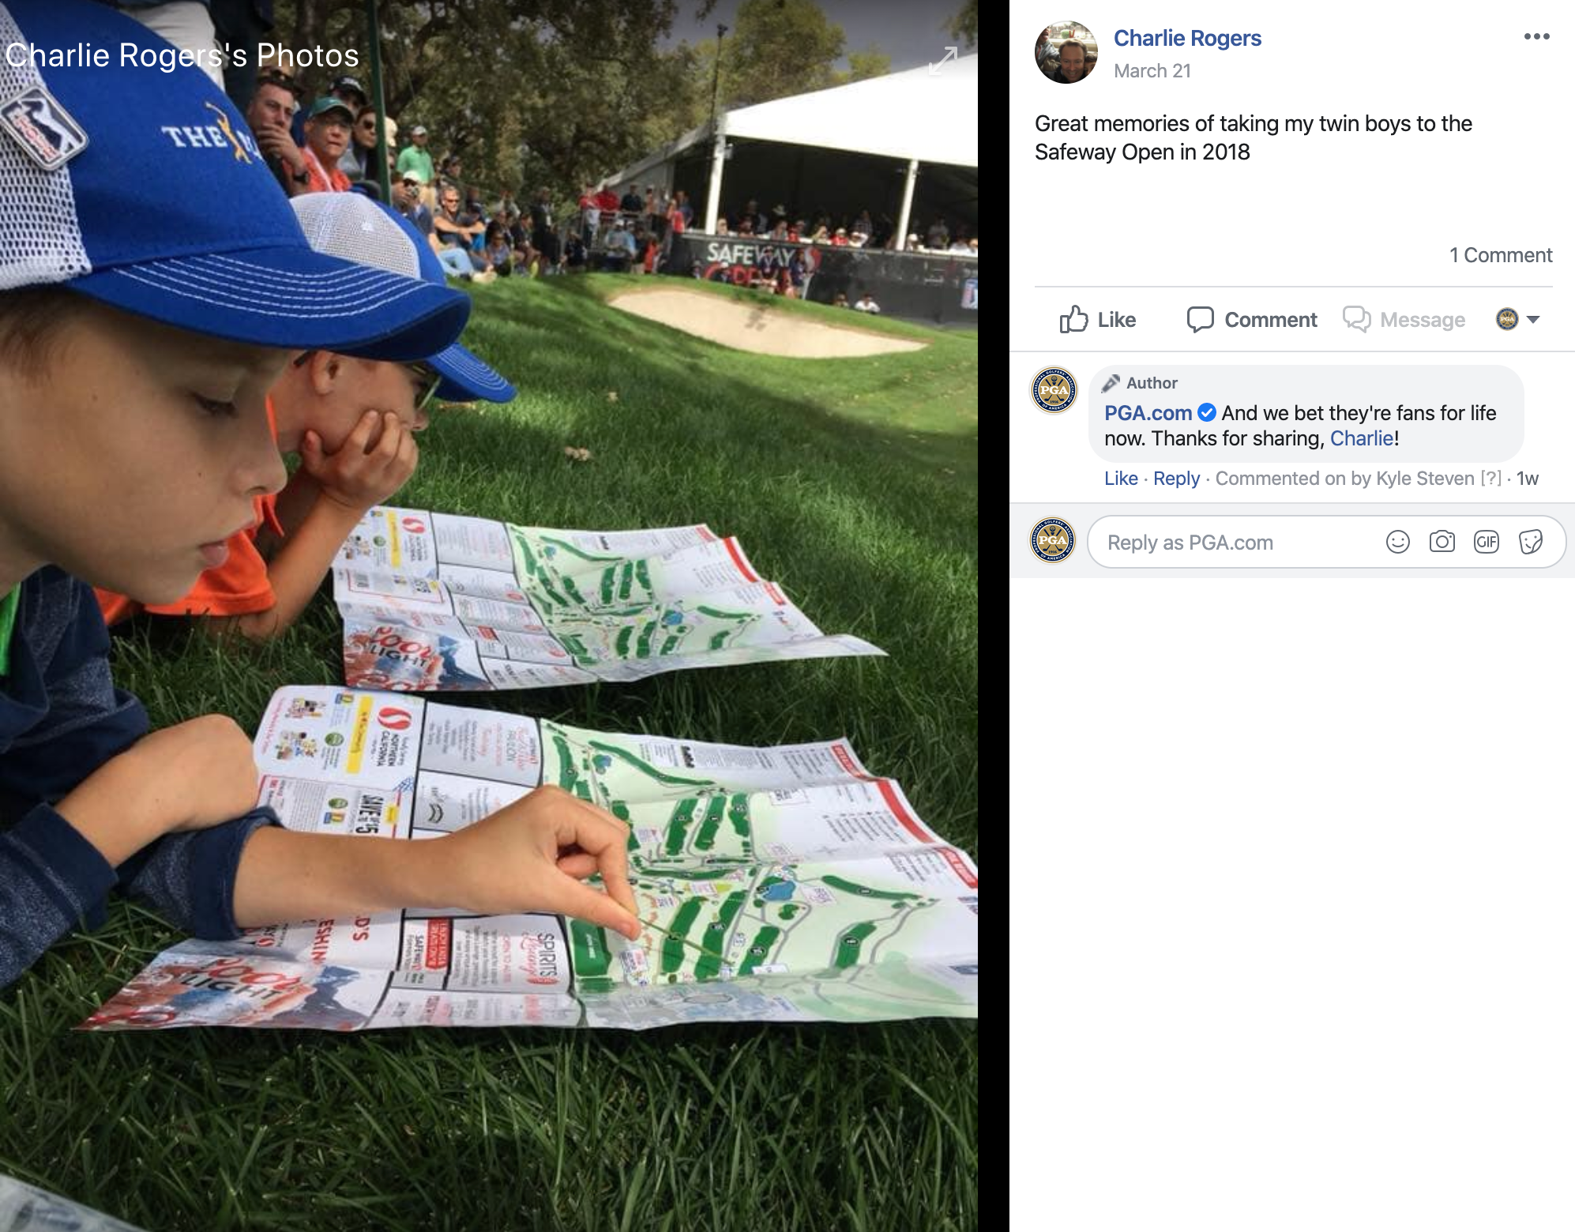Insert an emoji in reply box
Viewport: 1575px width, 1232px height.
coord(1397,542)
